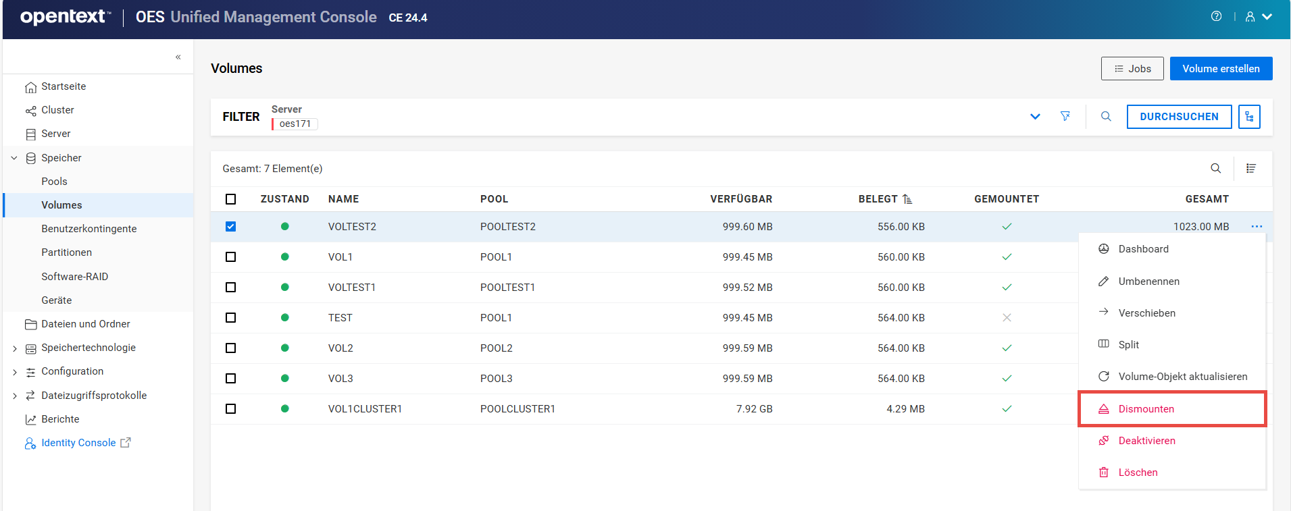The width and height of the screenshot is (1291, 511).
Task: Expand the Speichertechnologie tree node
Action: click(15, 348)
